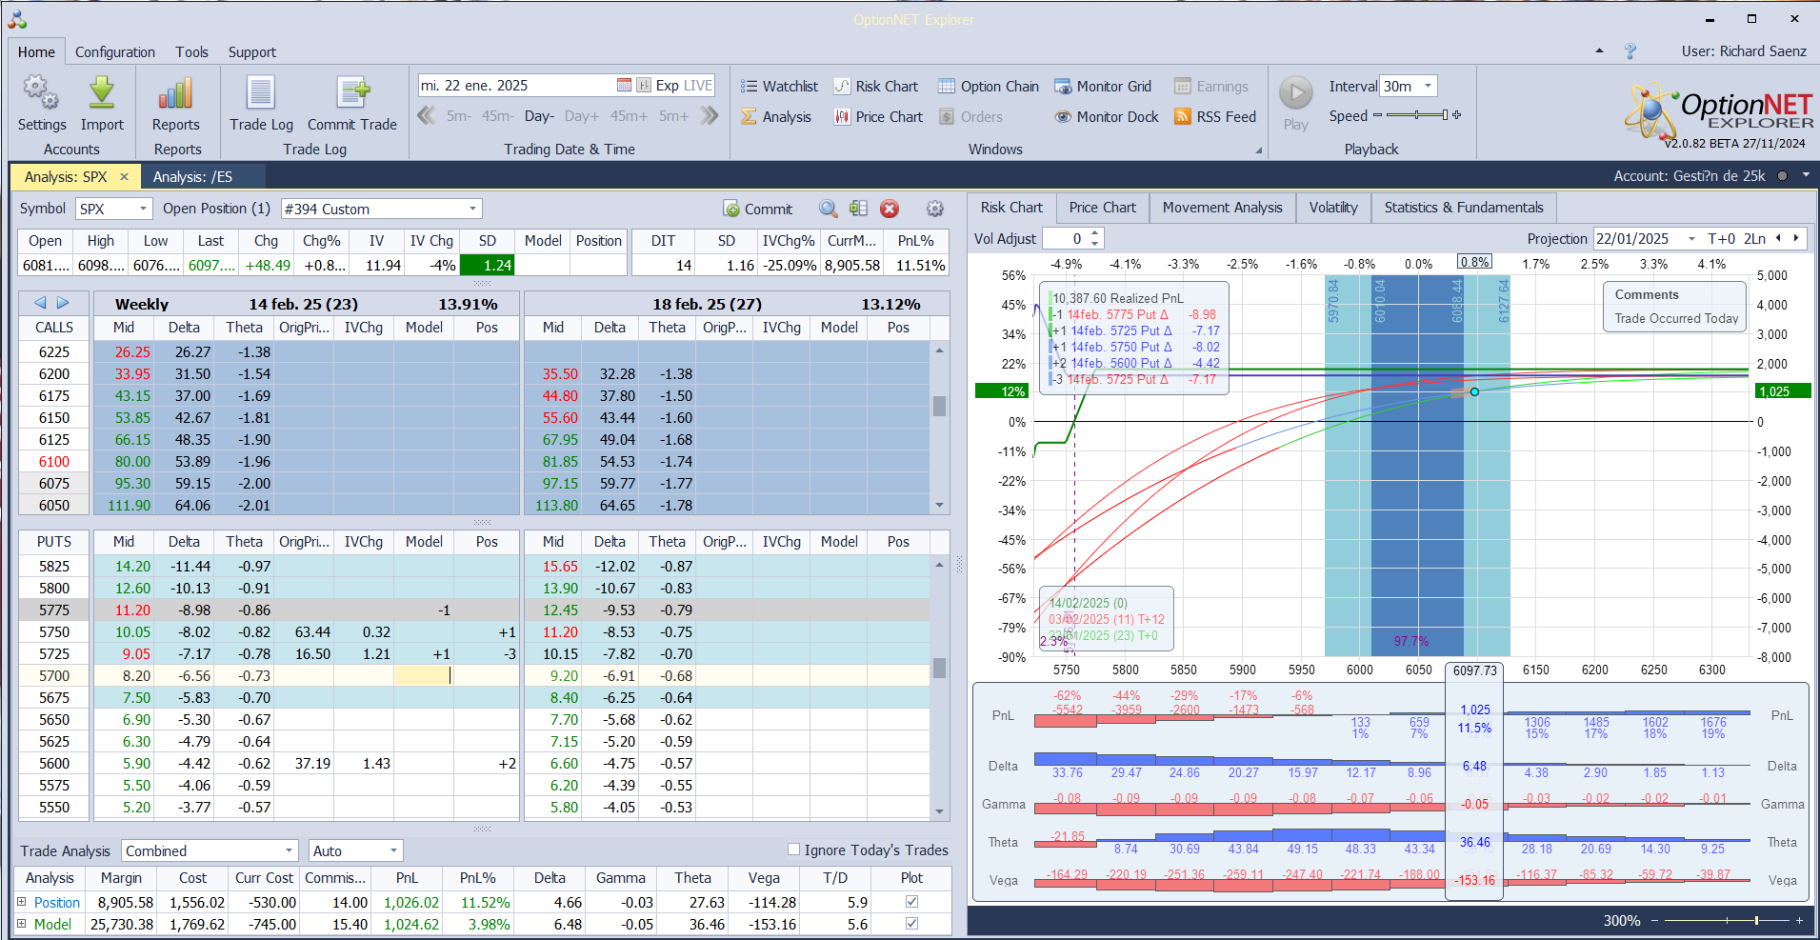Open the Projection date dropdown
This screenshot has height=940, width=1820.
1691,239
